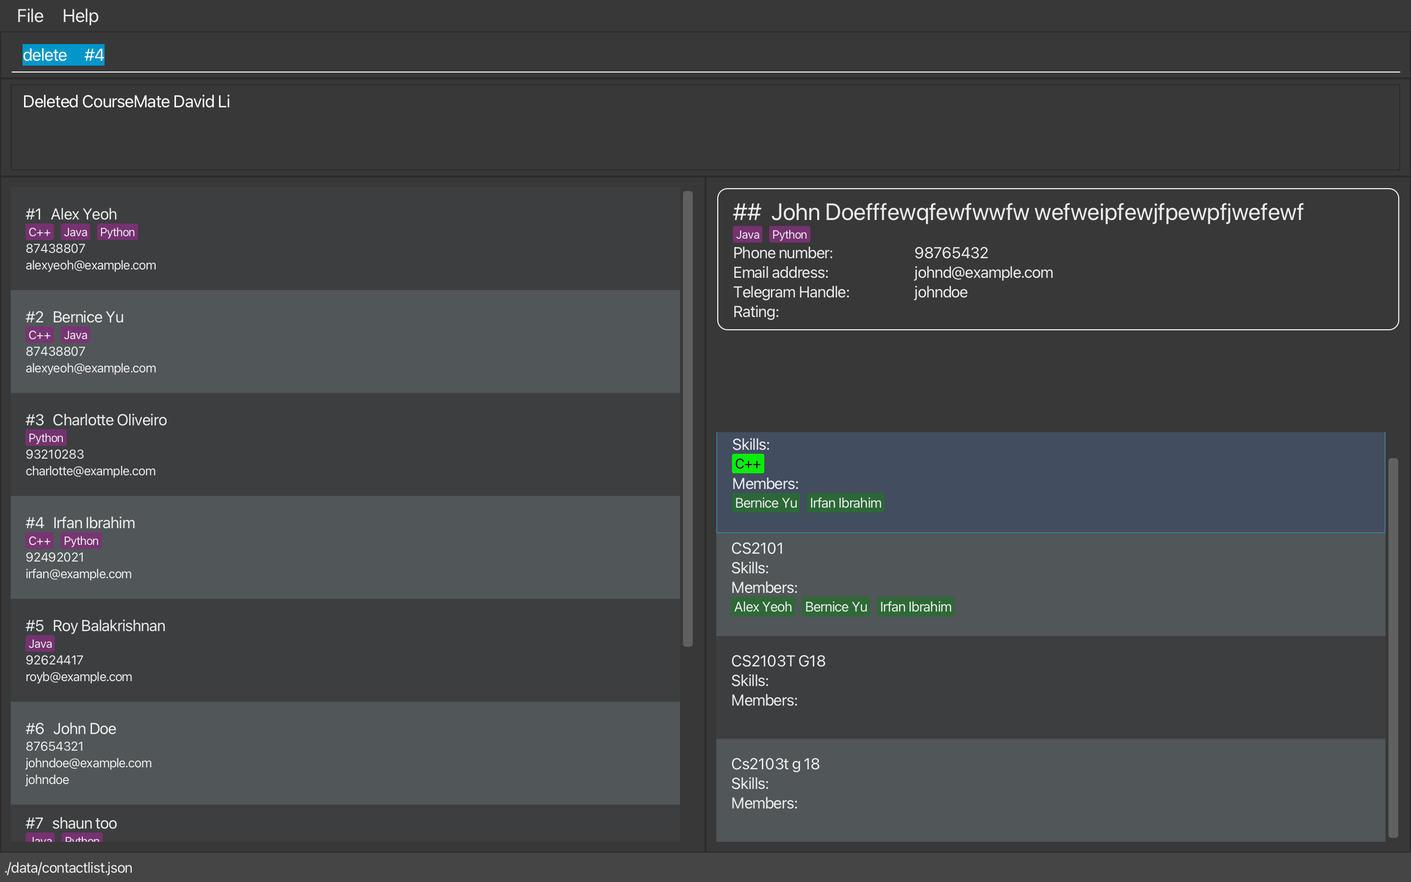Open the File menu
This screenshot has height=882, width=1411.
point(30,16)
